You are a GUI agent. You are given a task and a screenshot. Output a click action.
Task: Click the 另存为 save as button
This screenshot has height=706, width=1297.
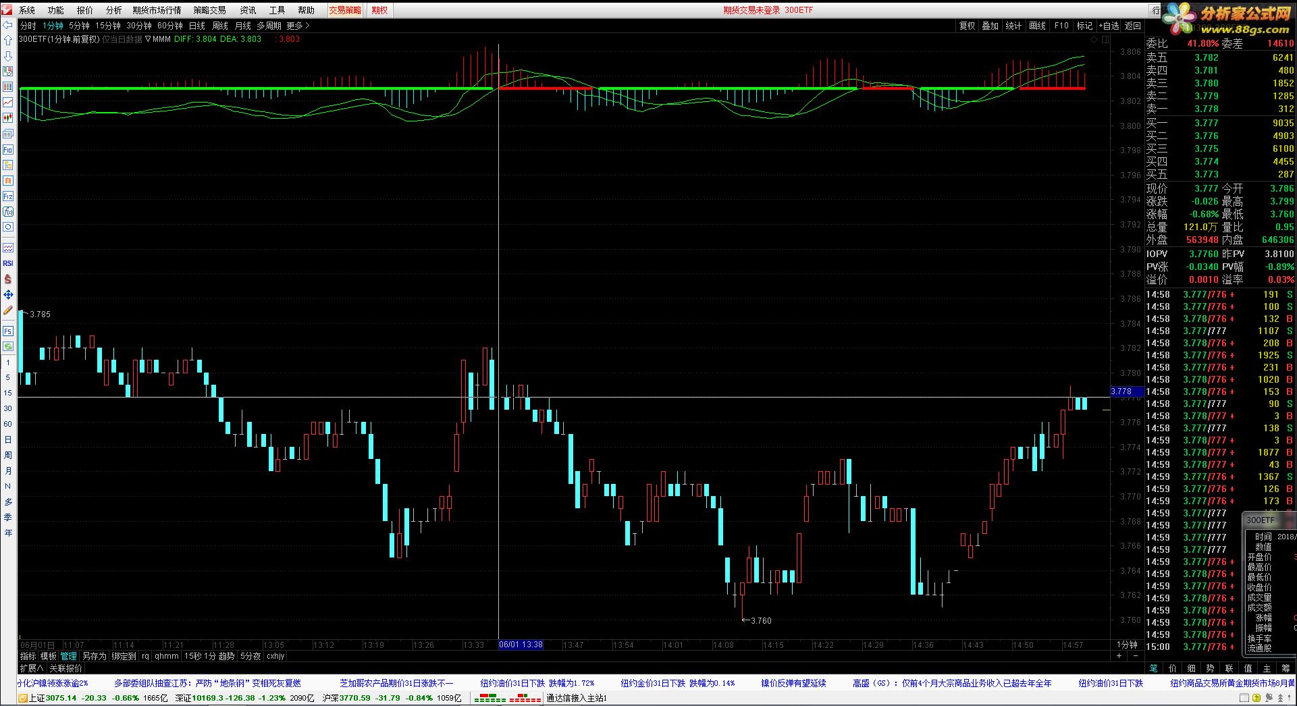click(95, 656)
